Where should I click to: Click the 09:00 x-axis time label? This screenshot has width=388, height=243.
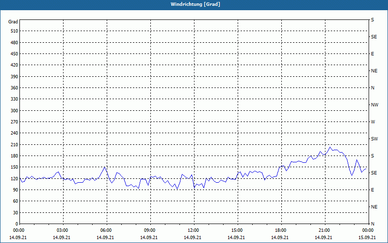click(150, 230)
